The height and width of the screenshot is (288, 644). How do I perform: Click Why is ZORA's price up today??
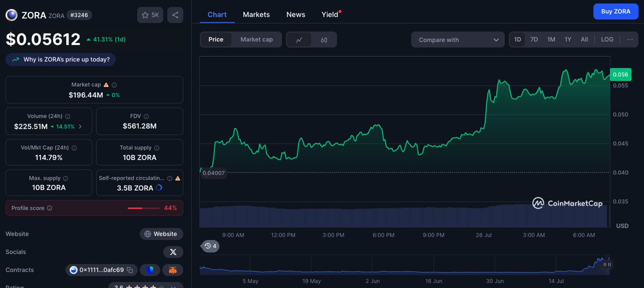[x=61, y=60]
